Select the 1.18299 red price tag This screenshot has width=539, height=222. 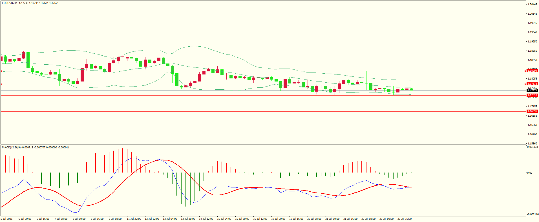[532, 71]
